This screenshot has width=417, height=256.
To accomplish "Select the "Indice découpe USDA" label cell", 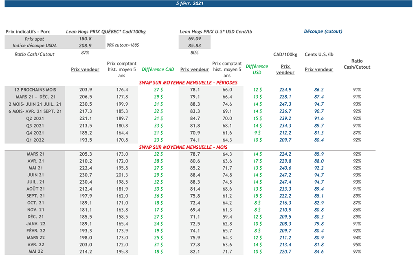I will click(x=35, y=46).
